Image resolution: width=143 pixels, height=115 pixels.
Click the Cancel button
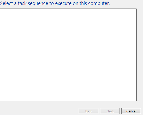click(x=131, y=111)
